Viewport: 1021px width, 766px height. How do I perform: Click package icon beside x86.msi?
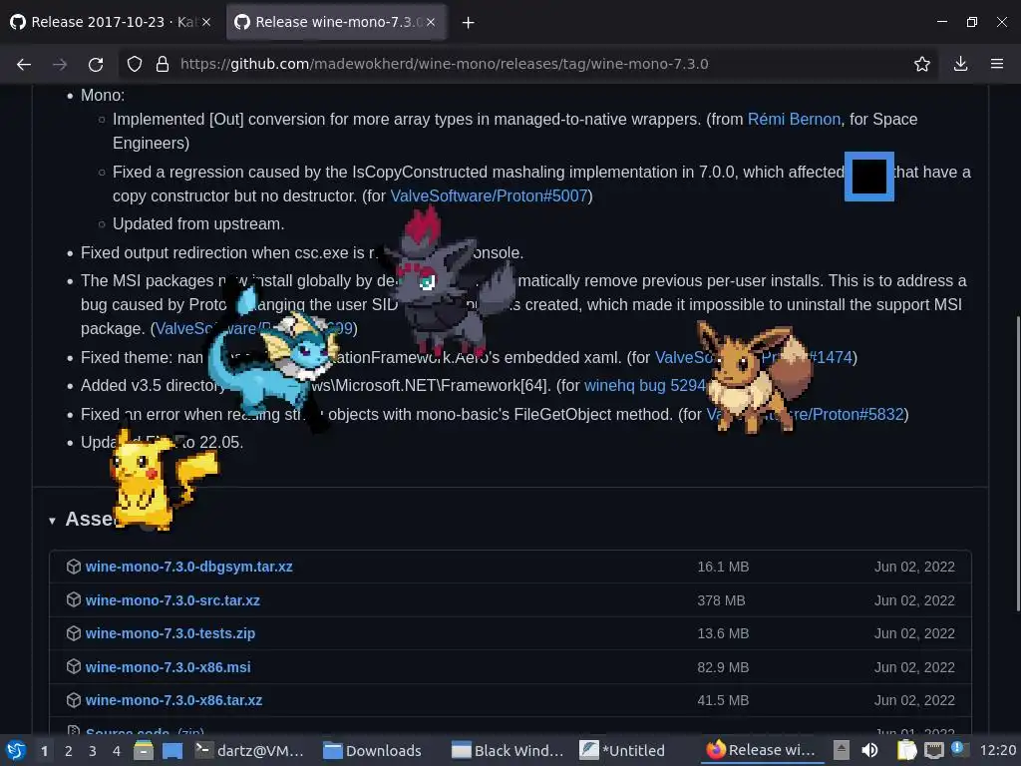pos(74,666)
